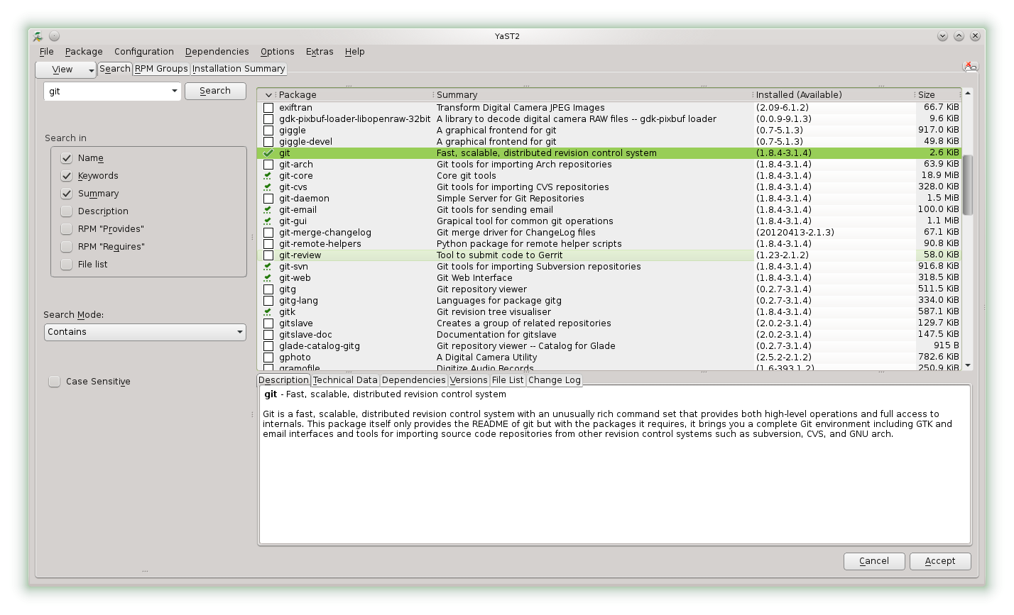This screenshot has width=1014, height=615.
Task: Mark git-daemon for installation via its checkbox
Action: coord(268,199)
